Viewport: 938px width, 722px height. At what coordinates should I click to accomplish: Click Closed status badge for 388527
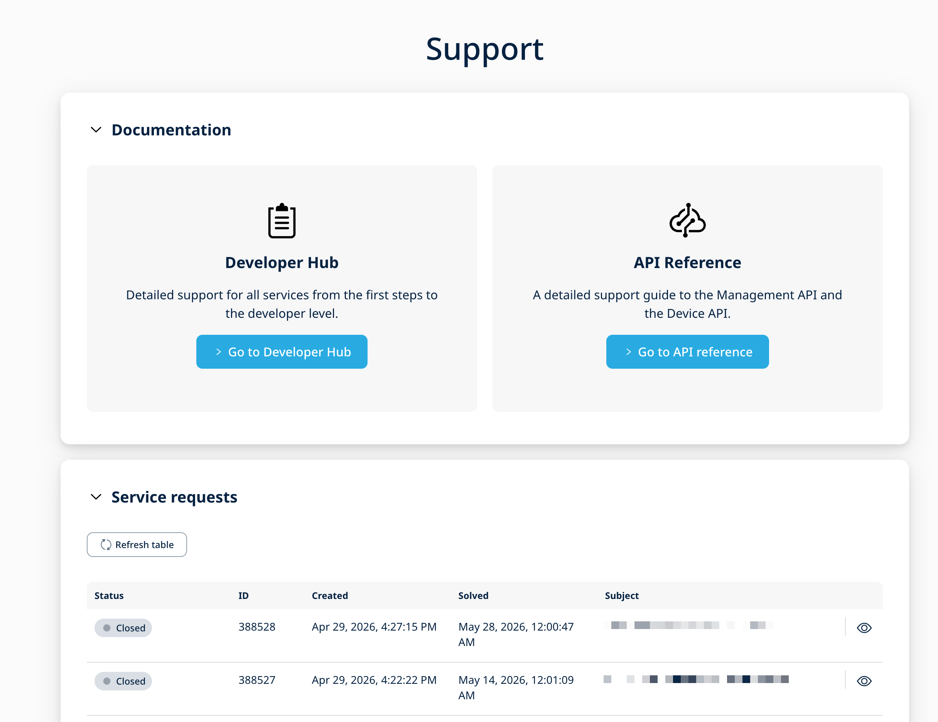(123, 681)
